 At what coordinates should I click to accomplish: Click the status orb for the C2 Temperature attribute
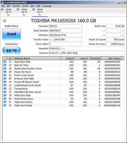5,89
